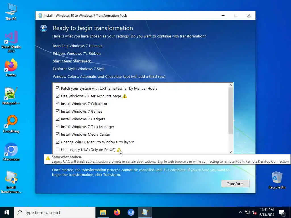
Task: Open Firefox desktop shortcut
Action: 11,68
